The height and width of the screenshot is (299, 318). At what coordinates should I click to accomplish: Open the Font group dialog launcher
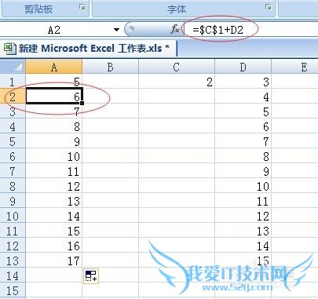pyautogui.click(x=269, y=7)
